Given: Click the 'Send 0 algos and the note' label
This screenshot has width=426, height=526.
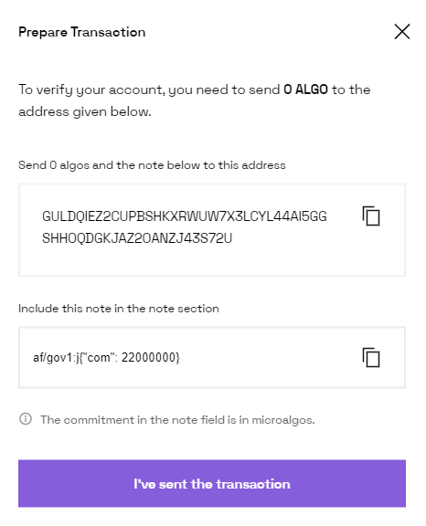Looking at the screenshot, I should pyautogui.click(x=152, y=165).
